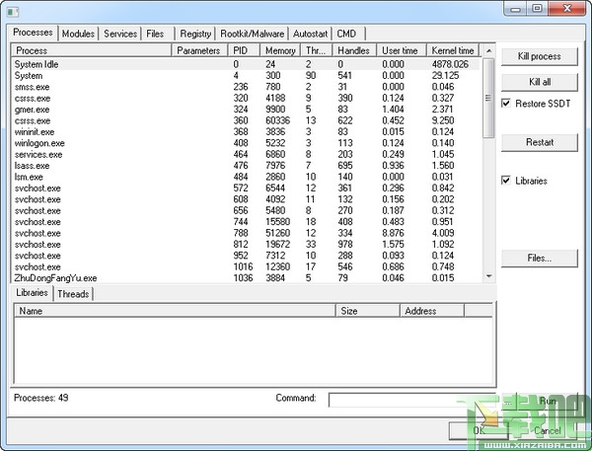
Task: Select the winlogon.exe process
Action: coord(247,143)
